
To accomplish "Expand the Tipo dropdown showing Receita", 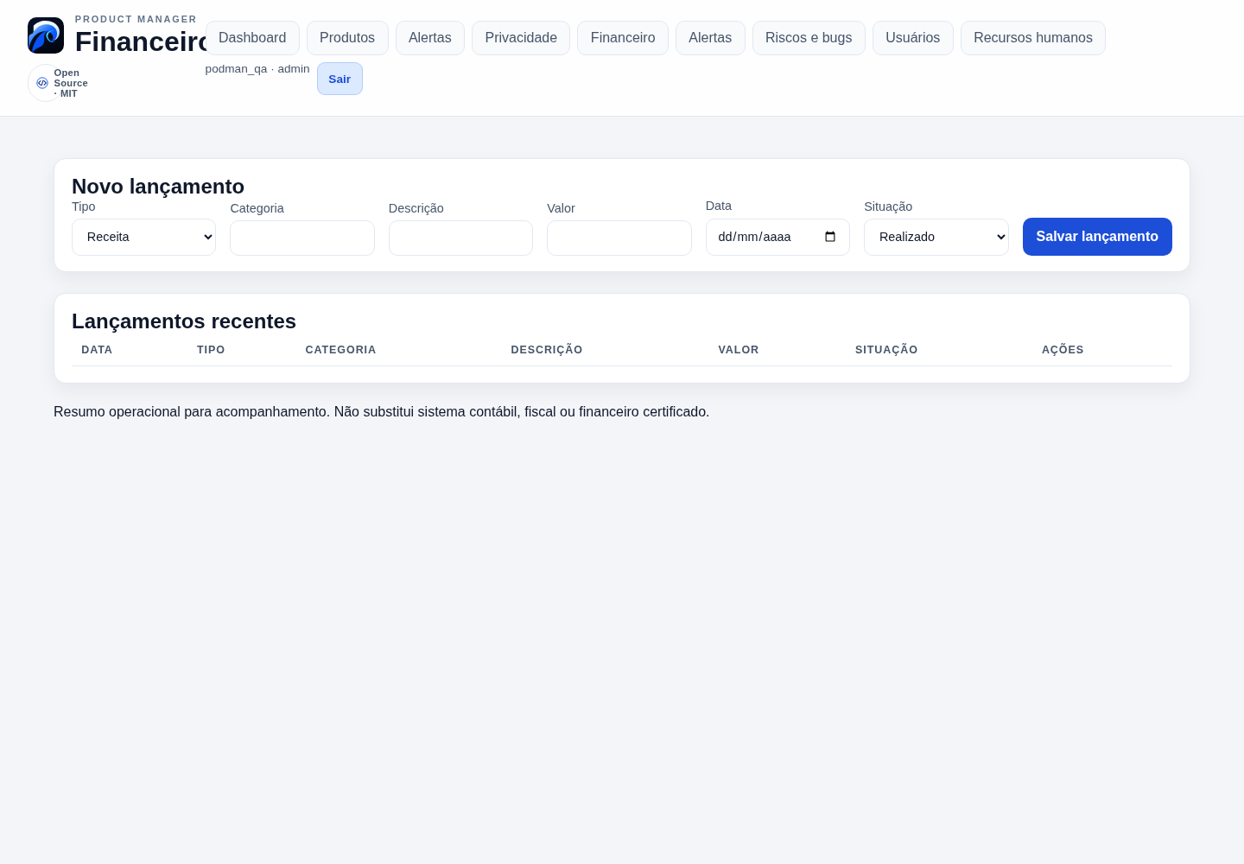I will pos(143,237).
